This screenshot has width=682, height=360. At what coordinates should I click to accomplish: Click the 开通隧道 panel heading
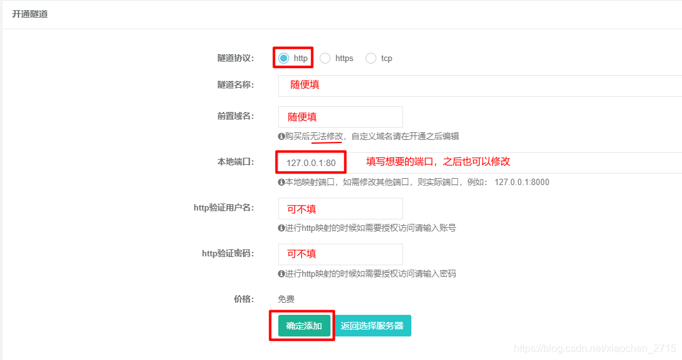[29, 15]
